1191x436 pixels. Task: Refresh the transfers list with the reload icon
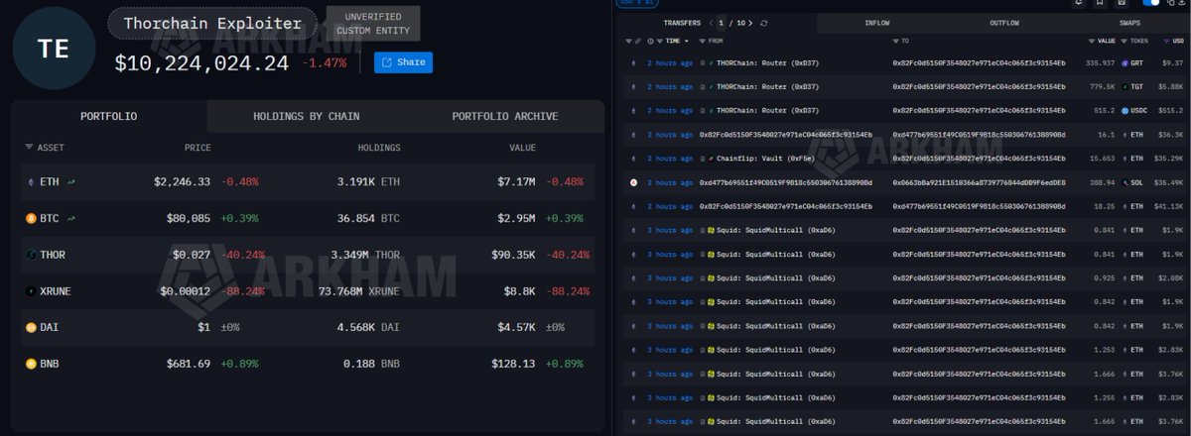point(763,23)
